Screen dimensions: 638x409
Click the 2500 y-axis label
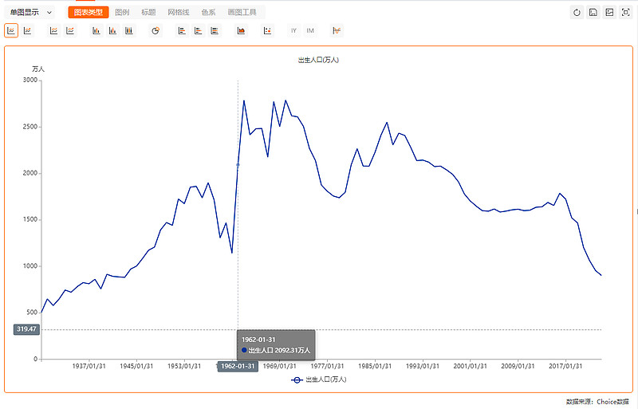pyautogui.click(x=30, y=127)
